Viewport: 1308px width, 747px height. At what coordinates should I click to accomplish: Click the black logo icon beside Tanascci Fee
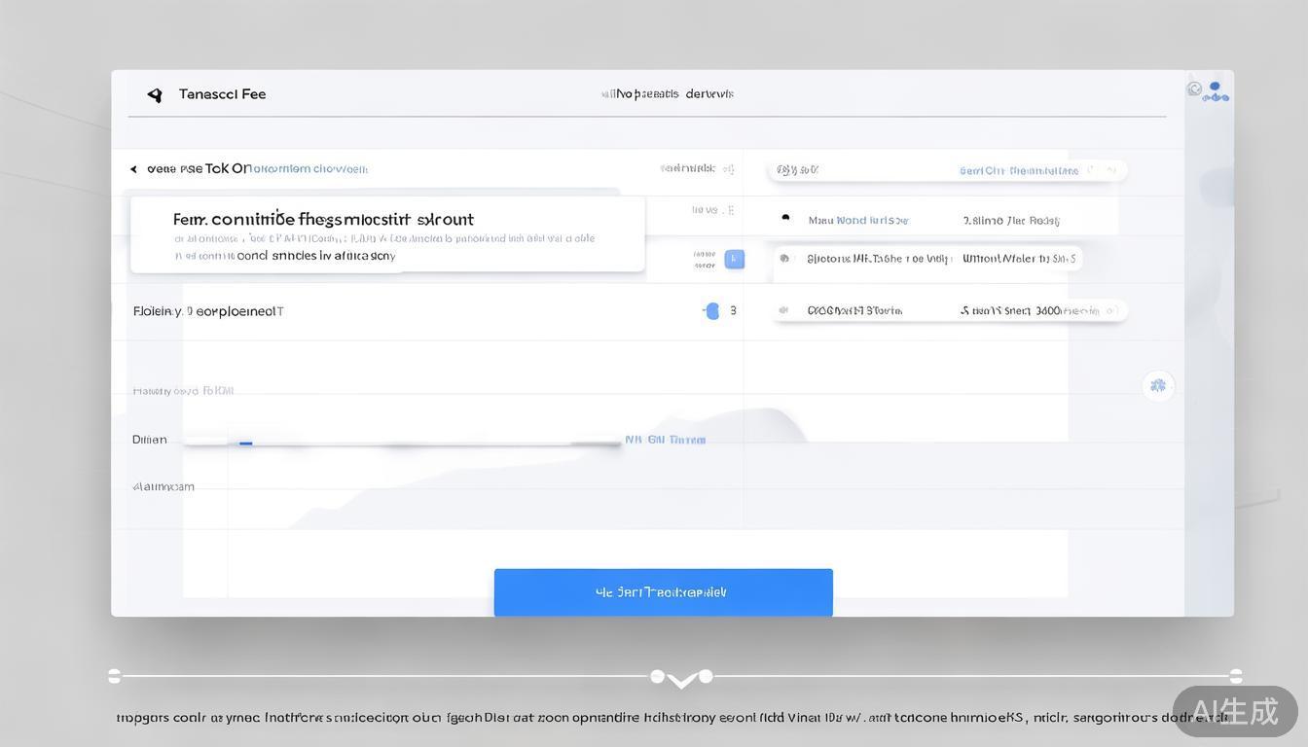point(155,94)
